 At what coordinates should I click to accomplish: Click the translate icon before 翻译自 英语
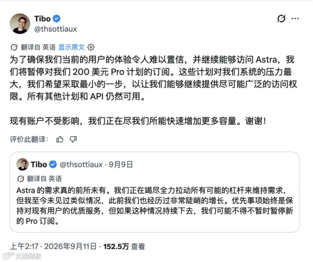(14, 48)
